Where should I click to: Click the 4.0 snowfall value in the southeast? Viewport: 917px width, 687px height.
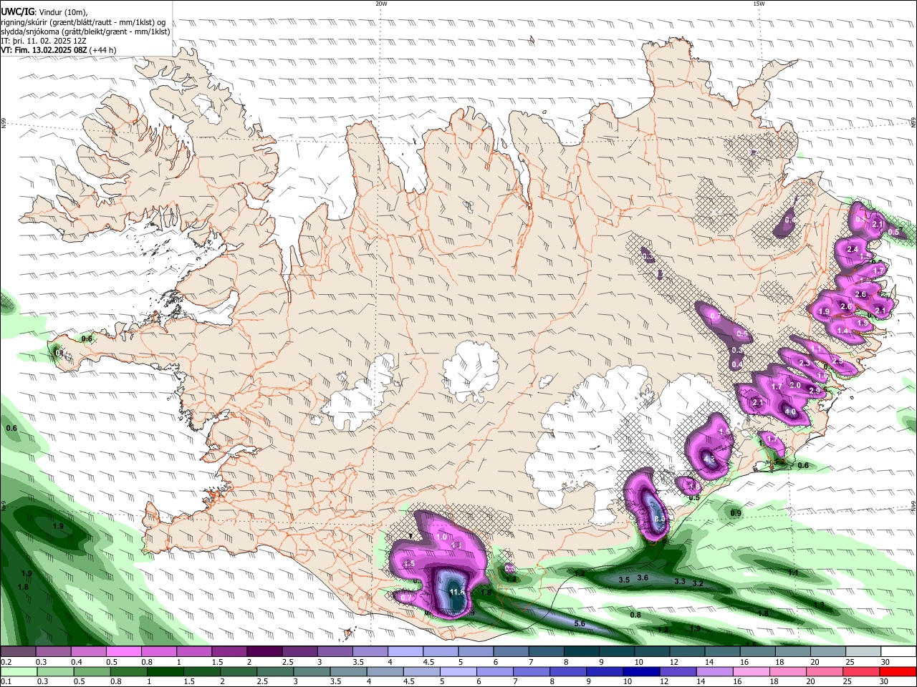tap(790, 412)
